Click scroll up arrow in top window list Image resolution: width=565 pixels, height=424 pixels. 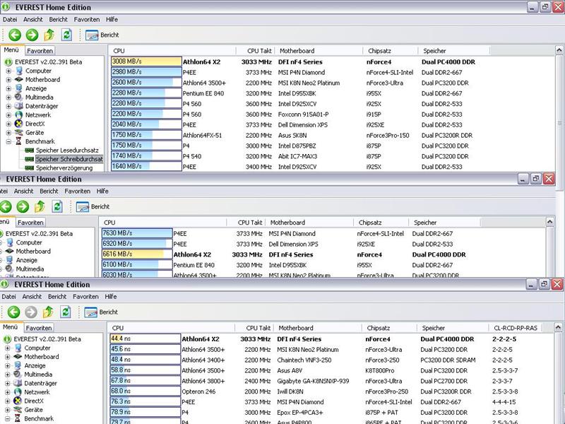(x=559, y=49)
